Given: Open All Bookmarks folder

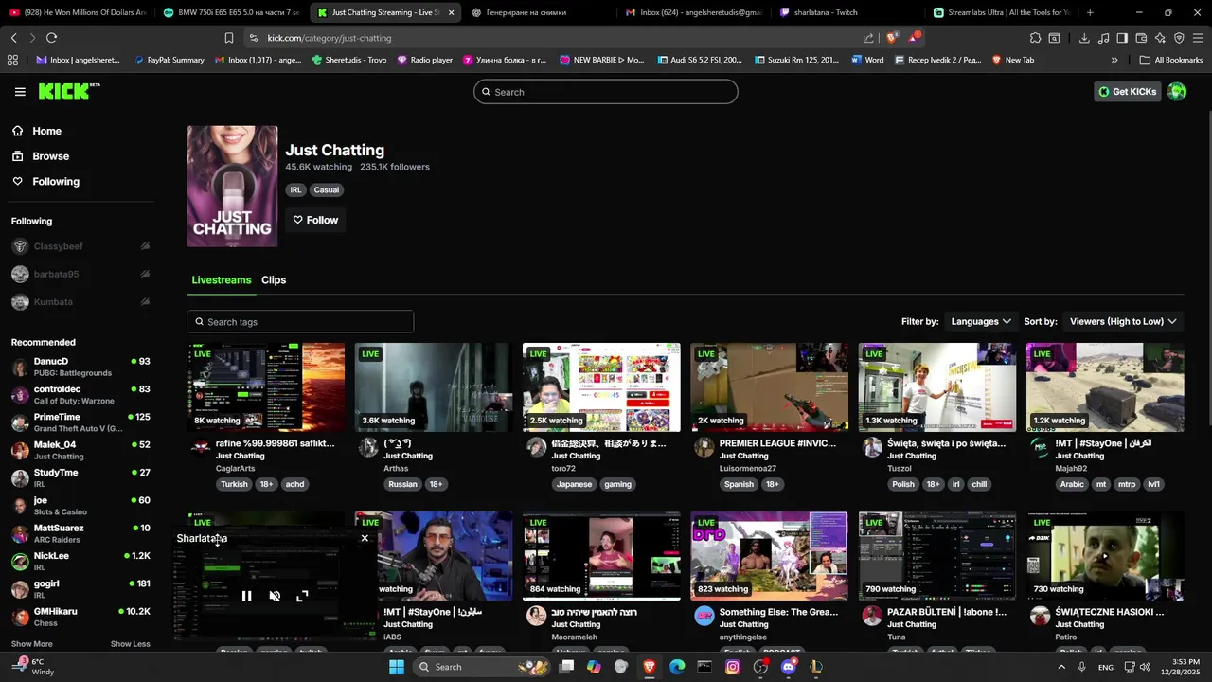Looking at the screenshot, I should click(1171, 60).
